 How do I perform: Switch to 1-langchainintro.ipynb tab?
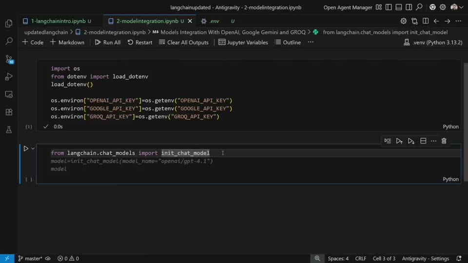tap(61, 21)
